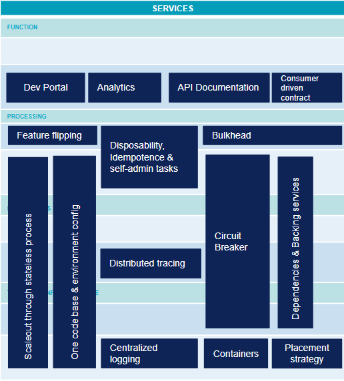Click the Distributed tracing box
The height and width of the screenshot is (381, 344).
(x=151, y=263)
